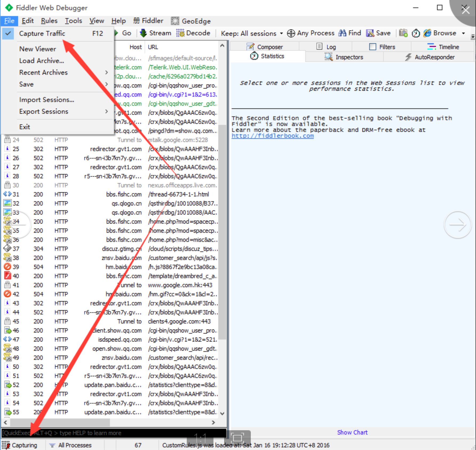Switch to the Filters tab
Image resolution: width=476 pixels, height=450 pixels.
click(382, 47)
